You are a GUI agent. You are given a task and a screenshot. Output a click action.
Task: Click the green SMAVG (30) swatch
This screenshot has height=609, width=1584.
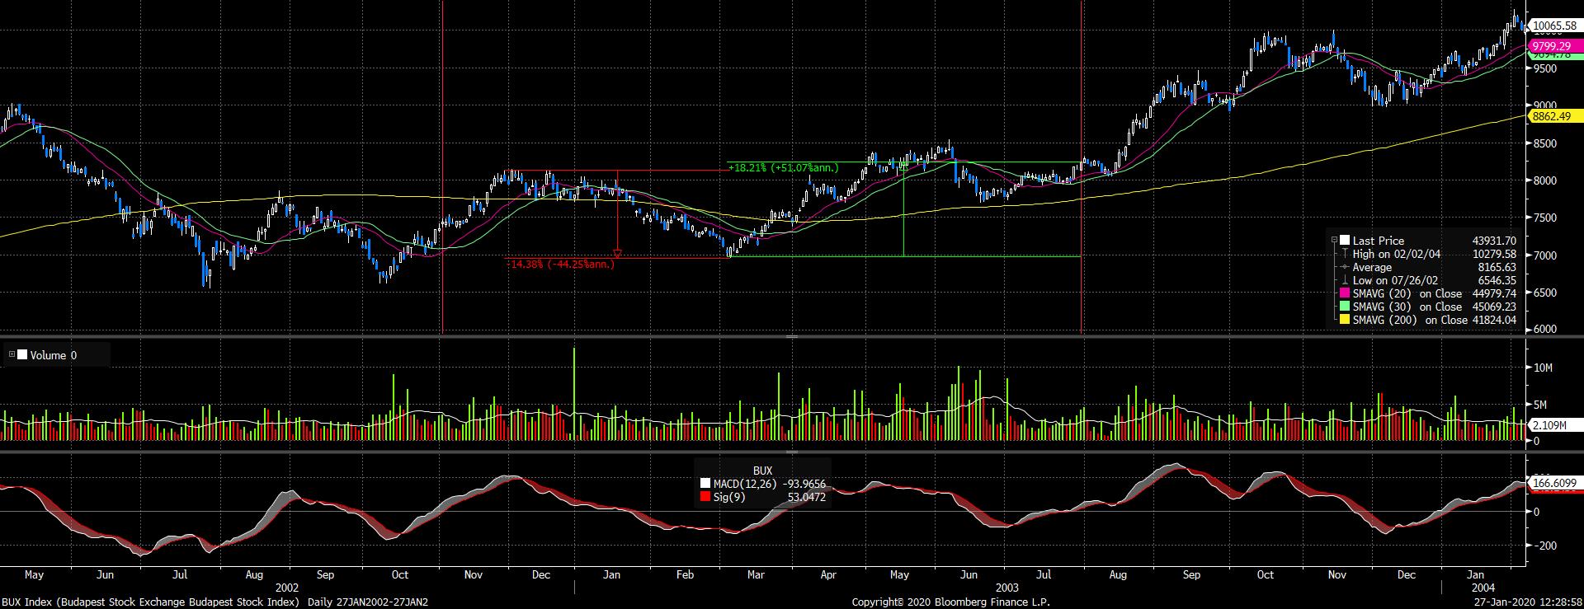pos(1345,307)
